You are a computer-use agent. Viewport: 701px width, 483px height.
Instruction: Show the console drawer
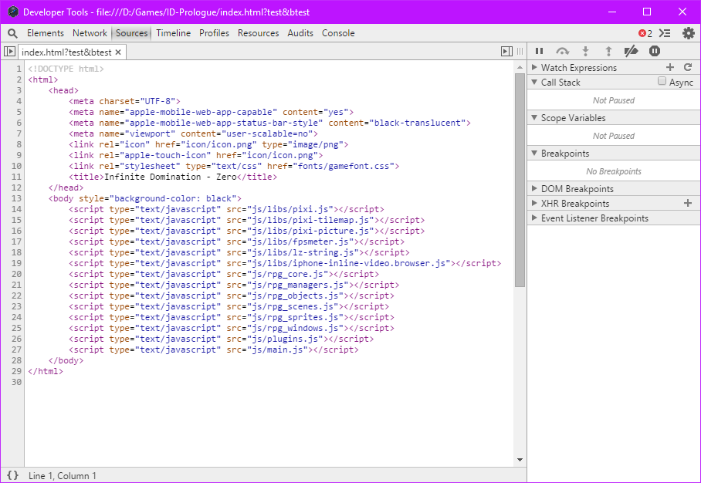[x=665, y=33]
